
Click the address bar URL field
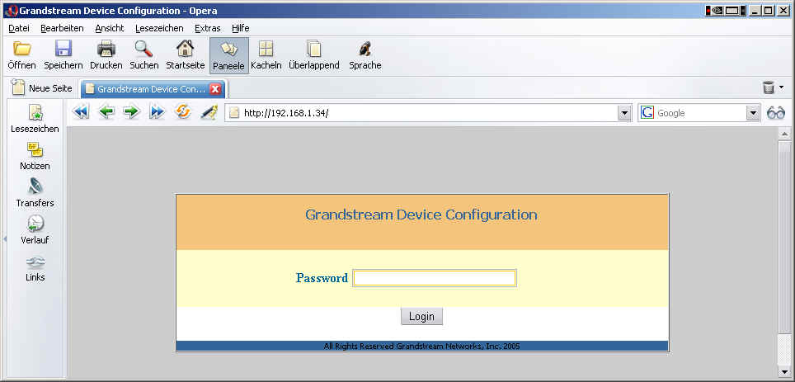(429, 113)
